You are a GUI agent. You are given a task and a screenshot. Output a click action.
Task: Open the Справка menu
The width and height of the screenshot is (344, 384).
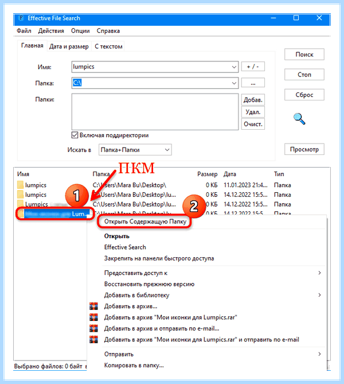[x=108, y=31]
